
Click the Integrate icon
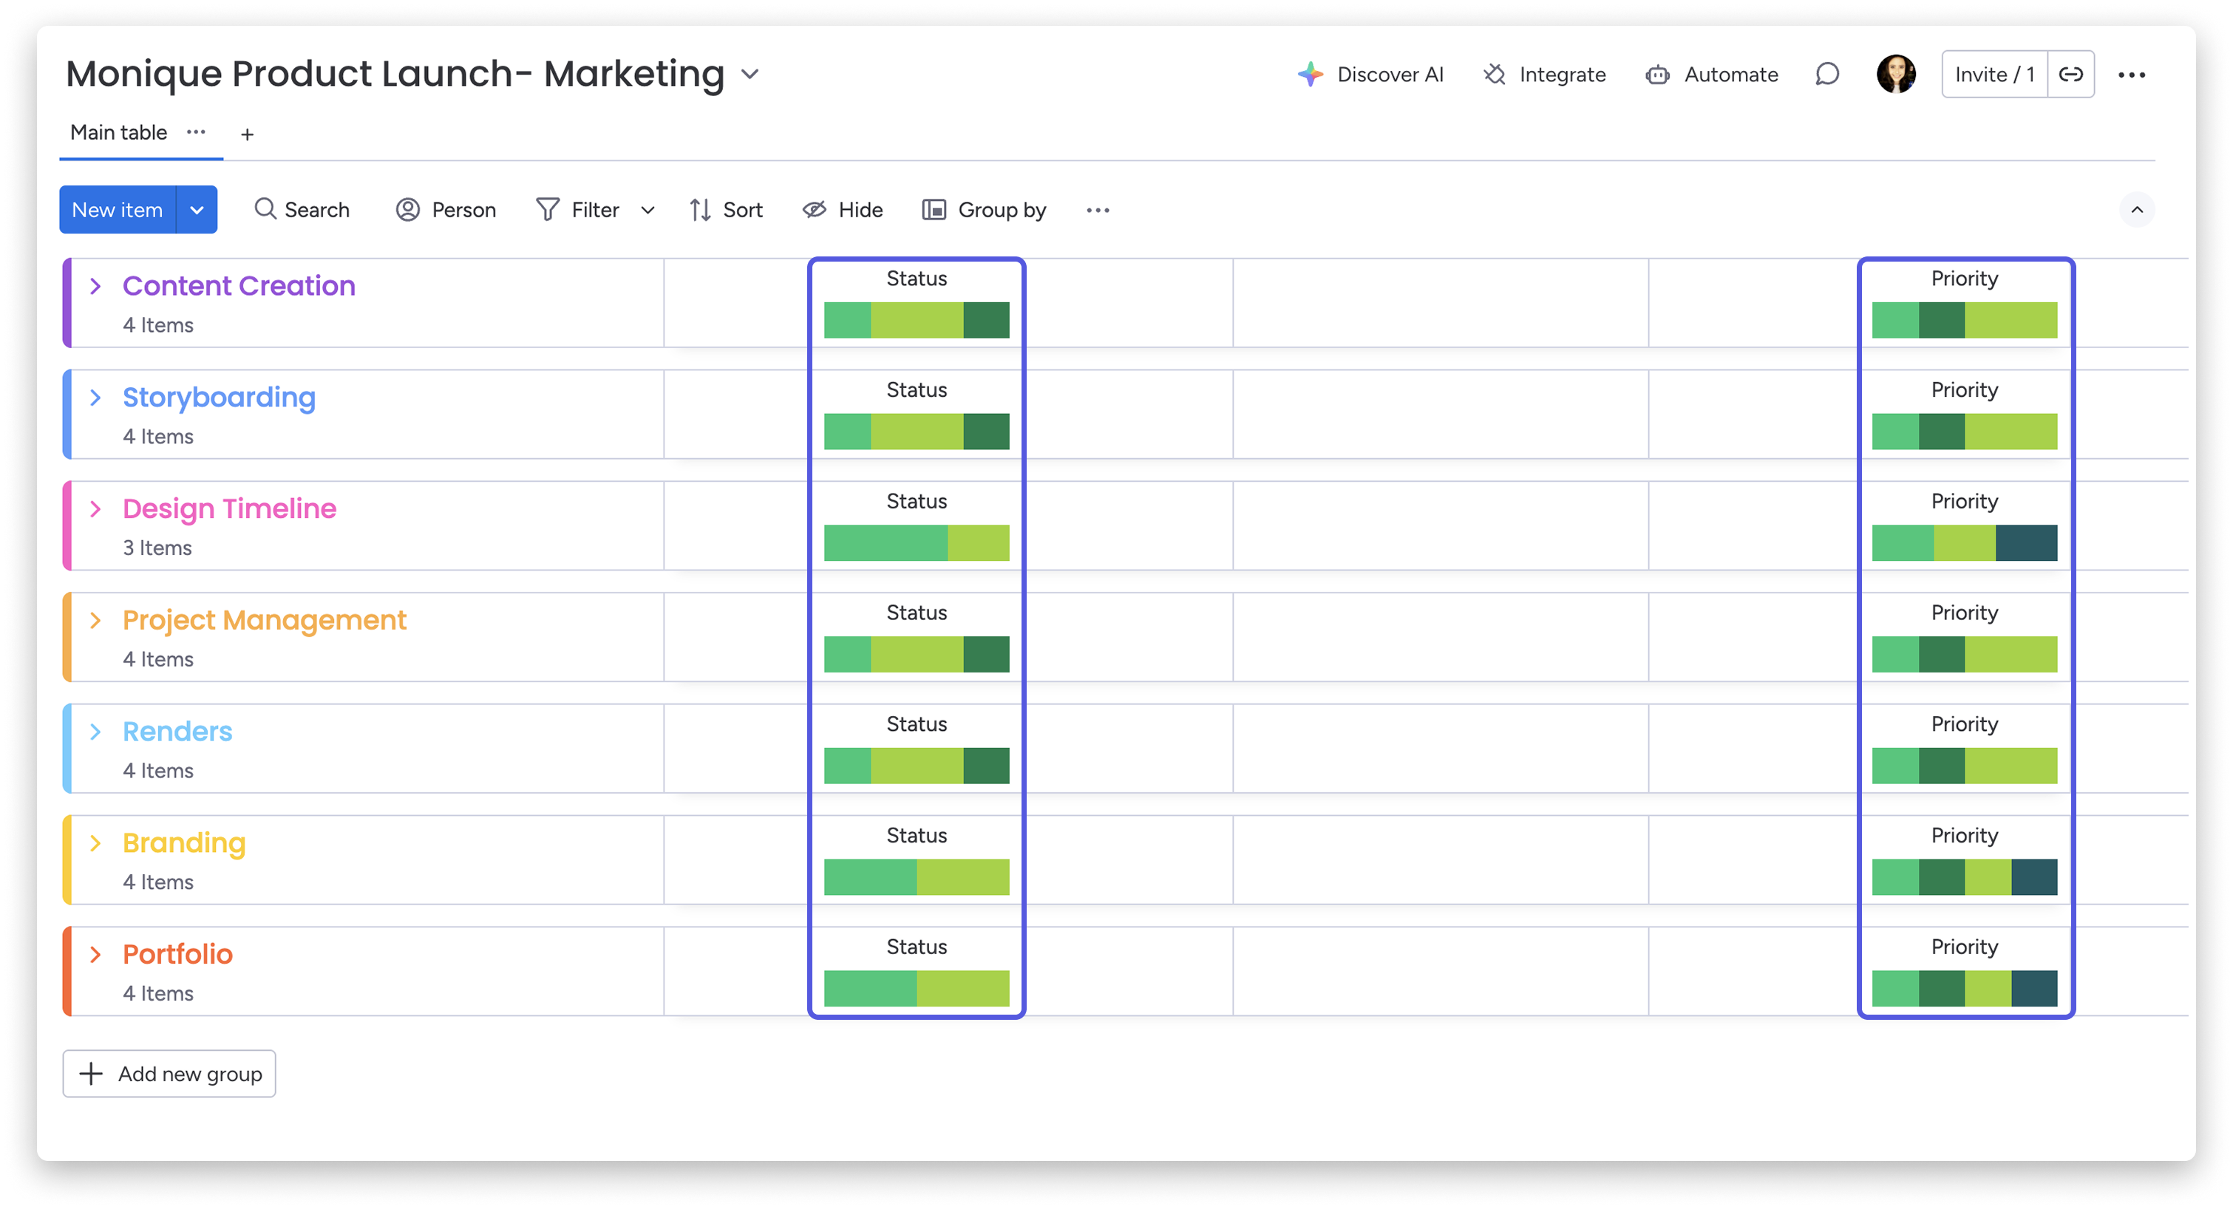1495,75
